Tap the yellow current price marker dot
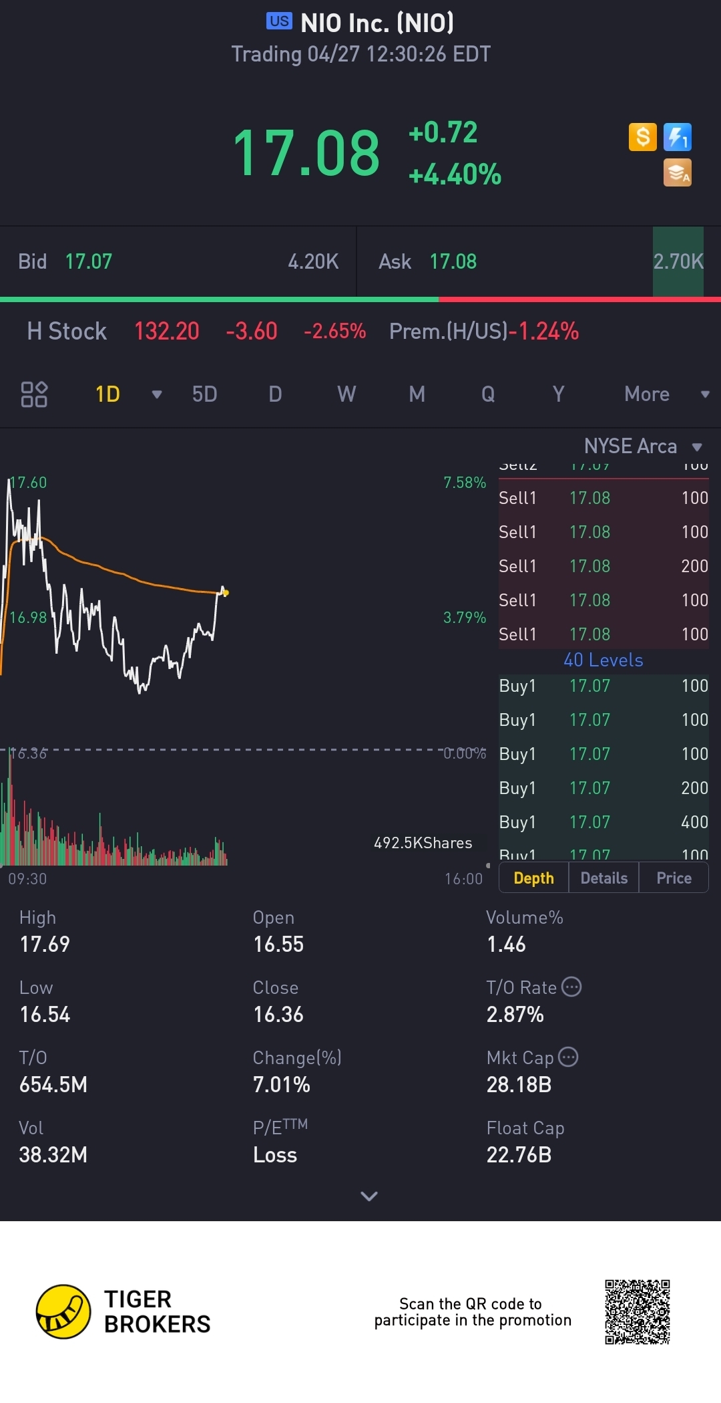The height and width of the screenshot is (1403, 721). click(x=225, y=592)
